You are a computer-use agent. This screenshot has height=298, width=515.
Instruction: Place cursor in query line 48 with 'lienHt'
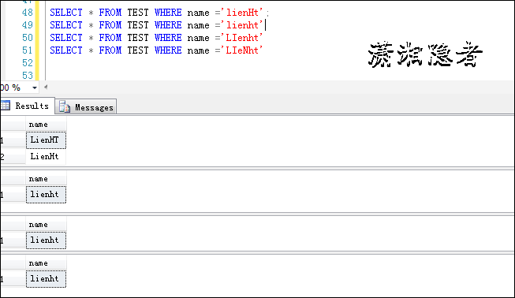(x=159, y=13)
